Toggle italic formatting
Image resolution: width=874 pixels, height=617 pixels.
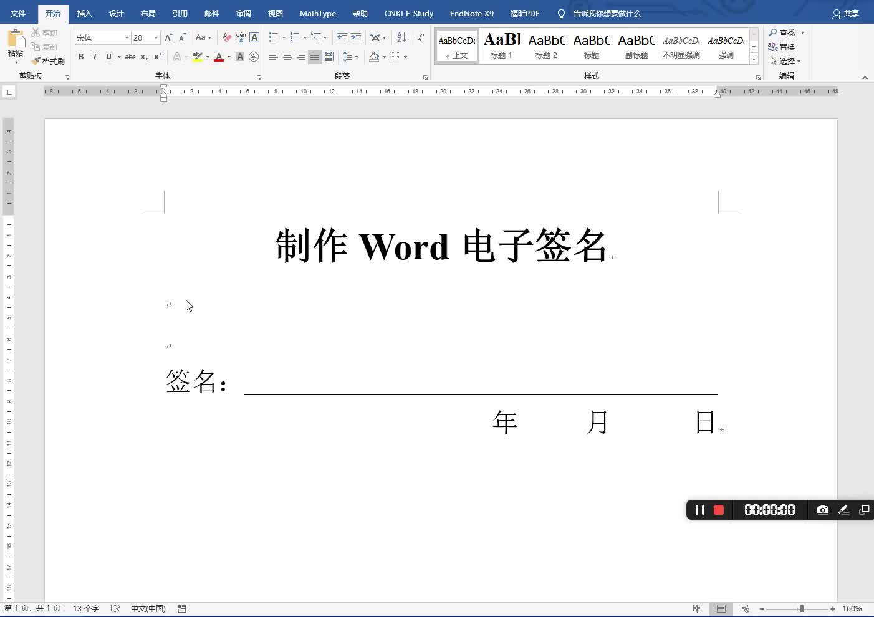95,57
